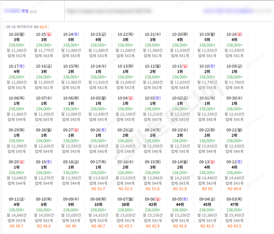274x234 pixels.
Task: Select the 10-26(월) date cell header
Action: [x=17, y=34]
